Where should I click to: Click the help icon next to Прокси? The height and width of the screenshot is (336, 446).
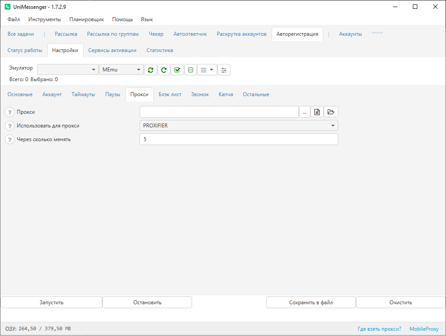point(10,112)
